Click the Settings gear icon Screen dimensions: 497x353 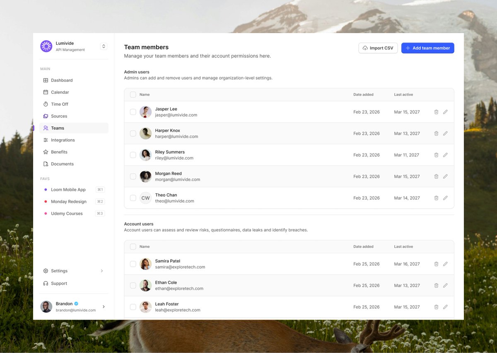click(x=46, y=271)
